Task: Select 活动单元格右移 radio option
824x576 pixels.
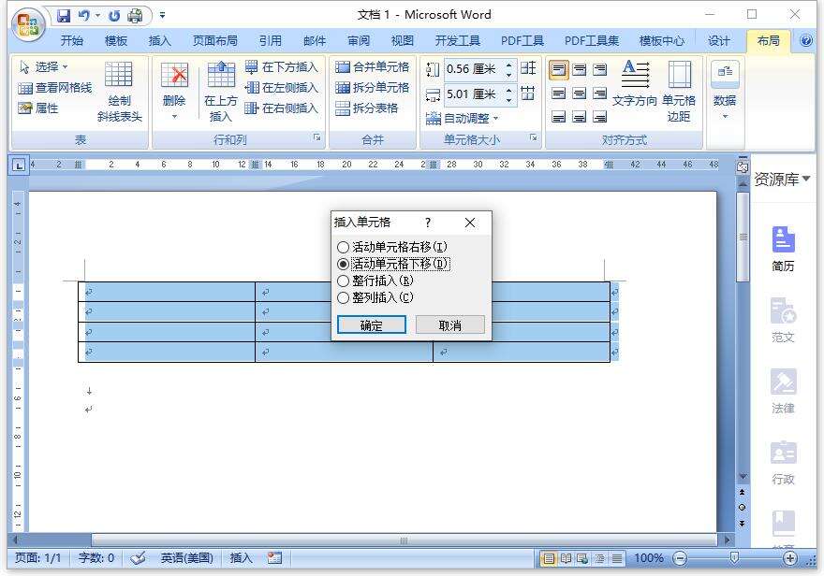Action: pos(343,247)
